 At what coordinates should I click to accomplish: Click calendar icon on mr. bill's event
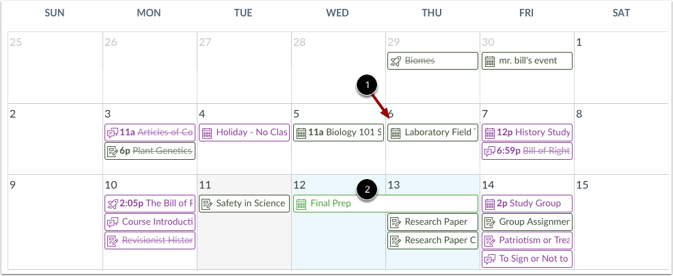(x=490, y=61)
